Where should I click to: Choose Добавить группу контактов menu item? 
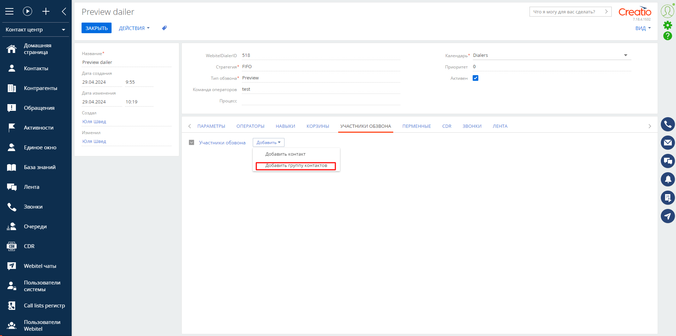pos(296,166)
